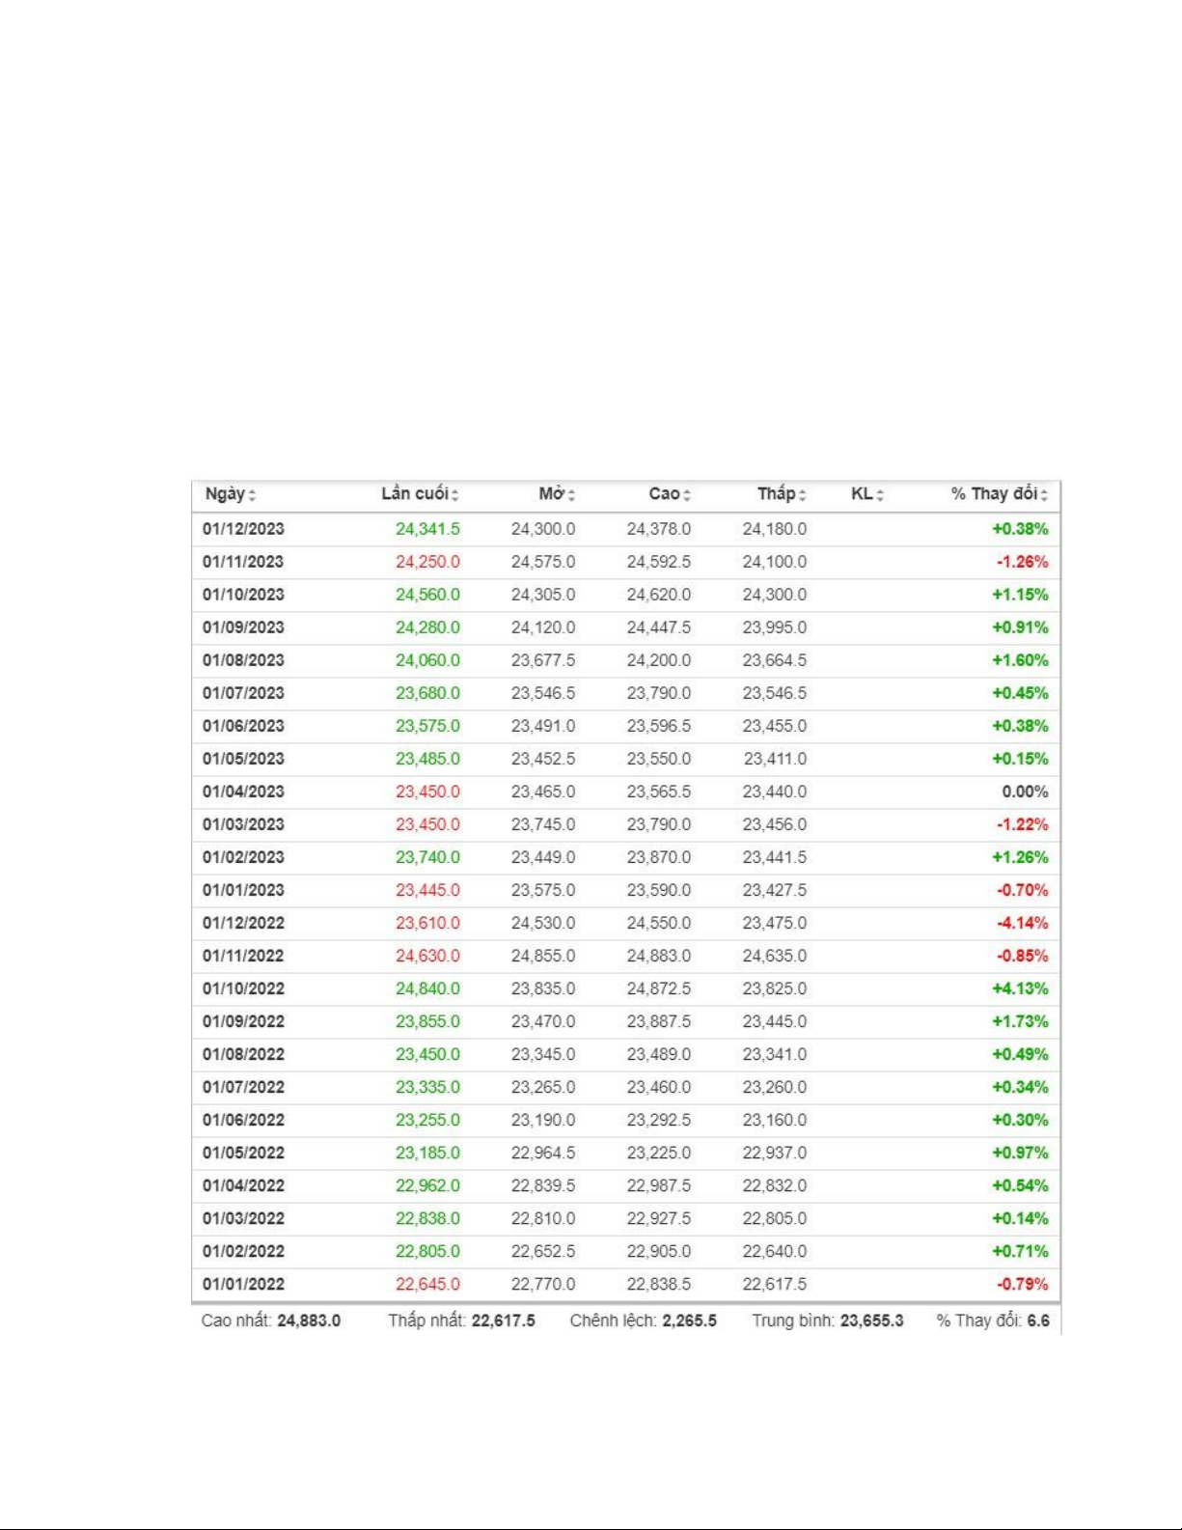The width and height of the screenshot is (1182, 1530).
Task: Click the Mở column sort icon
Action: pyautogui.click(x=571, y=495)
